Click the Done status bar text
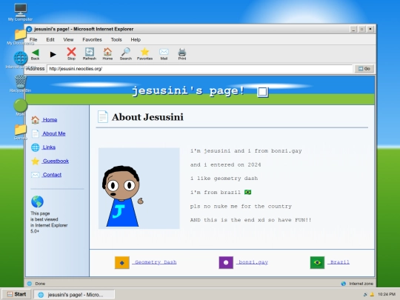This screenshot has height=300, width=400. [40, 284]
